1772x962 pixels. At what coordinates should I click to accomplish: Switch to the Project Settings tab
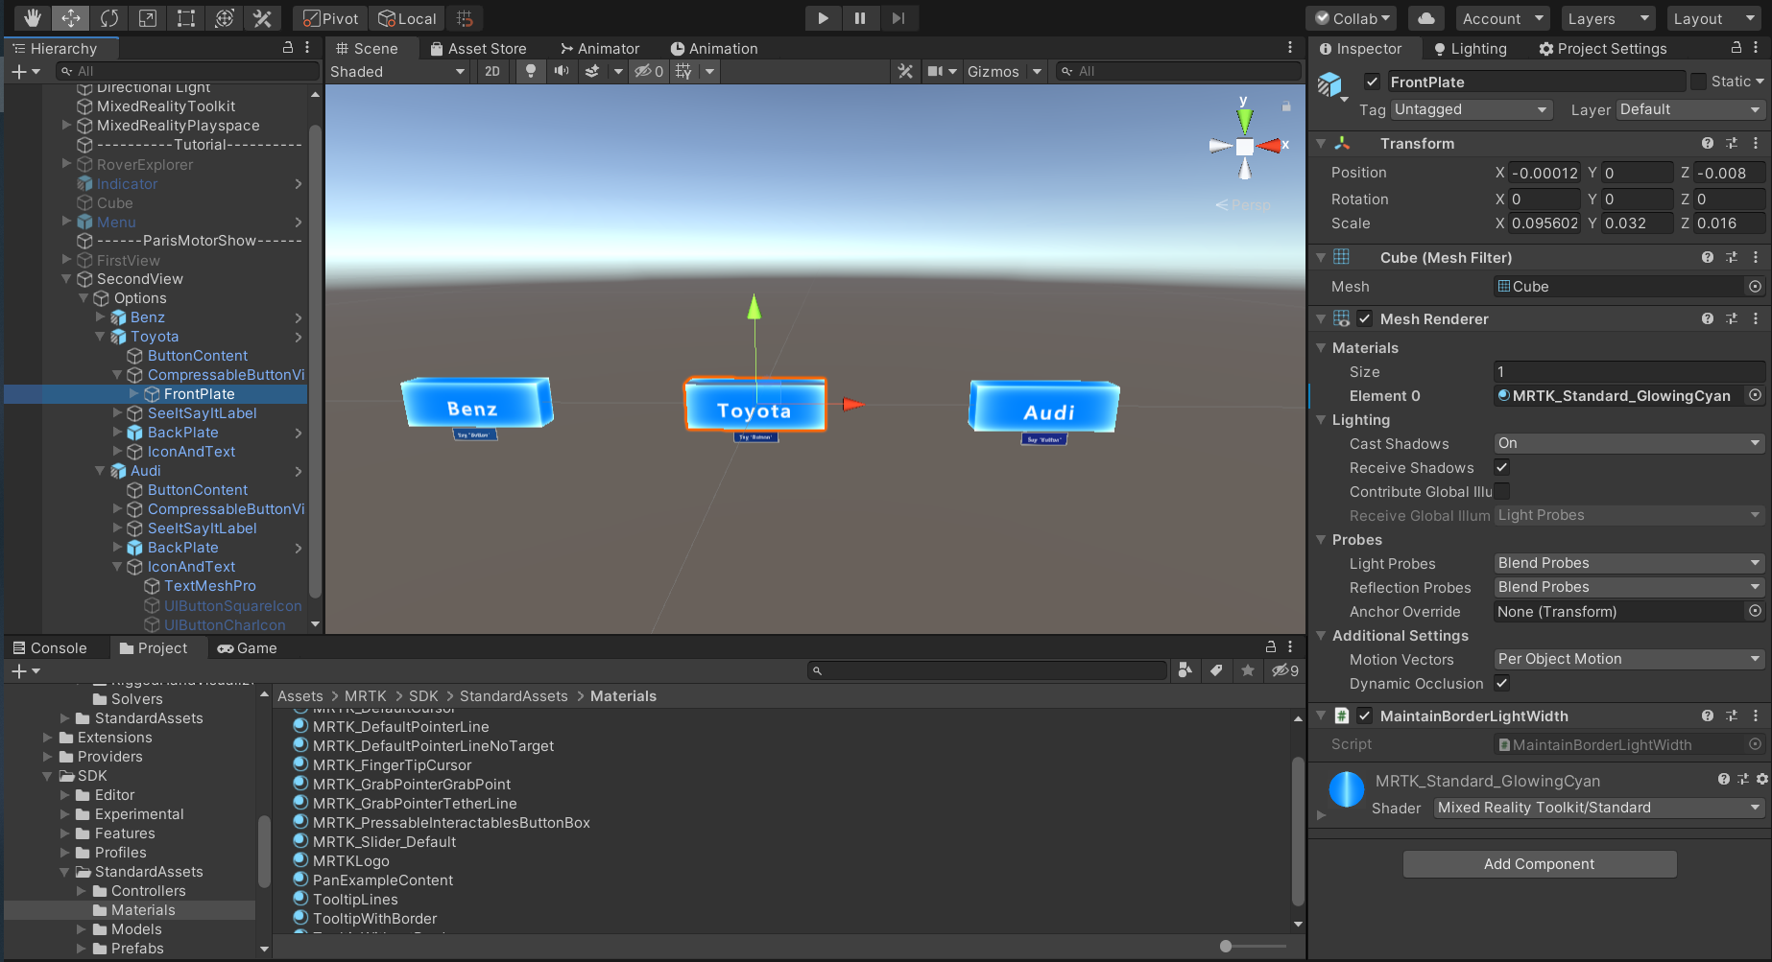pyautogui.click(x=1602, y=48)
